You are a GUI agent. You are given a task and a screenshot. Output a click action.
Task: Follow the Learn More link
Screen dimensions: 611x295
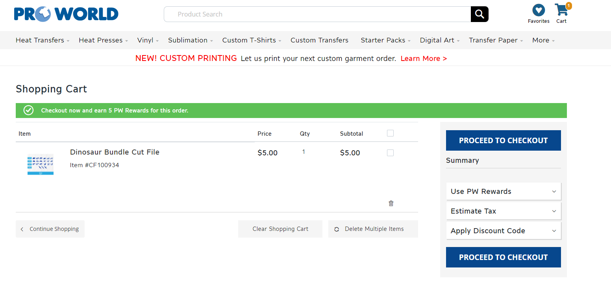click(x=424, y=59)
